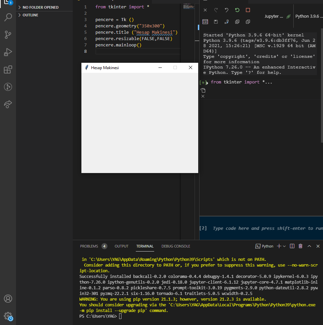Collapse all cells in Interactive window
This screenshot has height=325, width=323.
(x=248, y=22)
